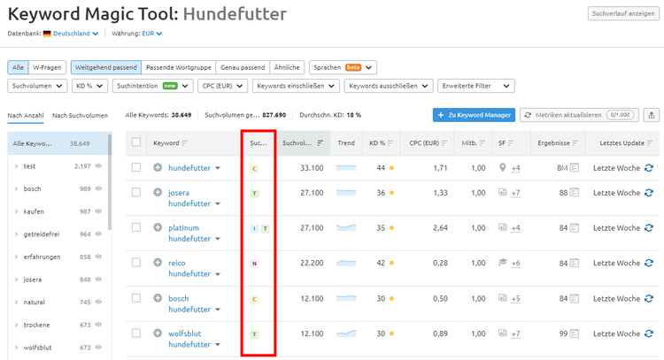This screenshot has width=664, height=360.
Task: Click Zu Keyword Manager button
Action: tap(474, 115)
